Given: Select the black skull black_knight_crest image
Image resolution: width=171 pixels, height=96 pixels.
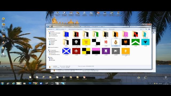Looking at the screenshot, I should click(76, 42).
